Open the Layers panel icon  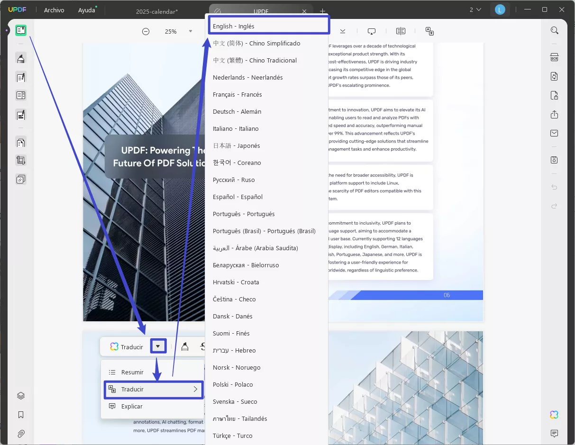[x=21, y=396]
